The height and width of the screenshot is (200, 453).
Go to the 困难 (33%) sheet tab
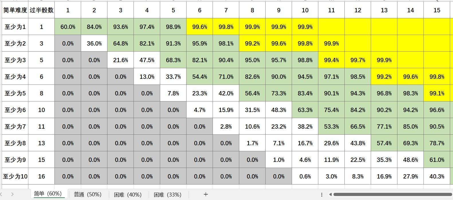tap(167, 195)
